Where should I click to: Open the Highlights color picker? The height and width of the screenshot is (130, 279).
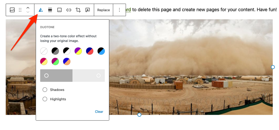54,99
